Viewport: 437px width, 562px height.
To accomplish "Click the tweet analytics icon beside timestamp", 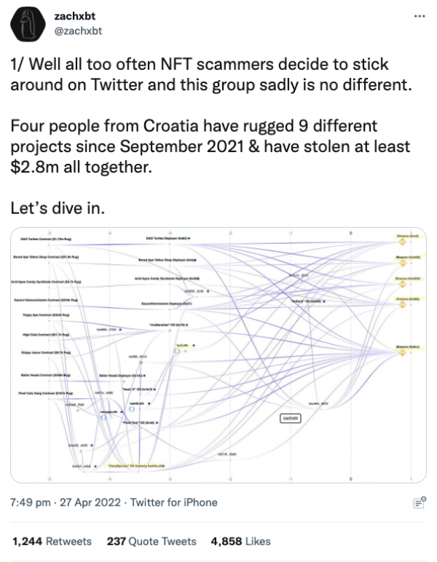I will click(419, 502).
